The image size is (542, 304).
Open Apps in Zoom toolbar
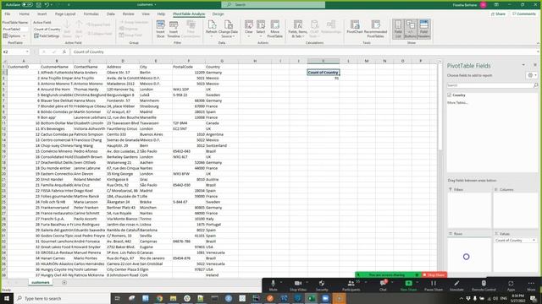(x=511, y=285)
